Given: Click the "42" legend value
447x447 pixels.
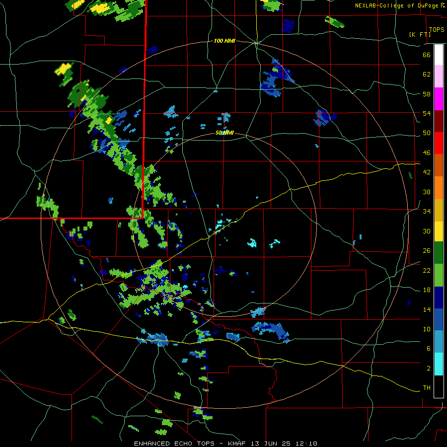Looking at the screenshot, I should coord(427,172).
